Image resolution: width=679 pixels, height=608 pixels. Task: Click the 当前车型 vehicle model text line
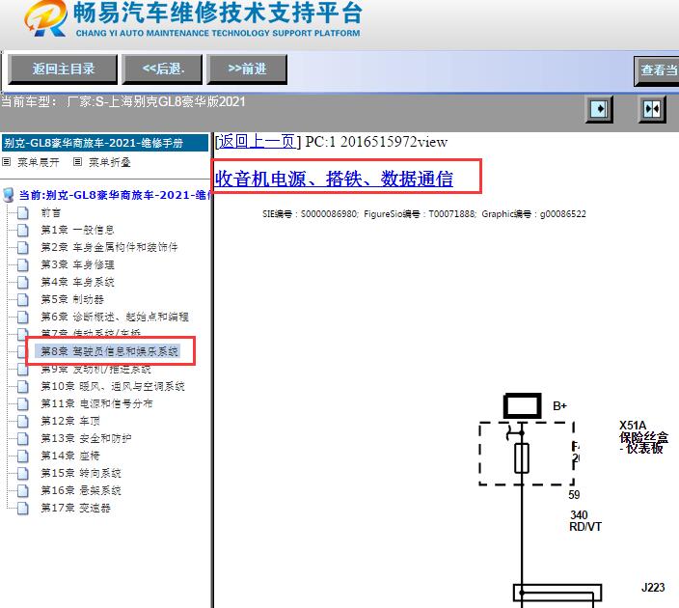[x=123, y=102]
